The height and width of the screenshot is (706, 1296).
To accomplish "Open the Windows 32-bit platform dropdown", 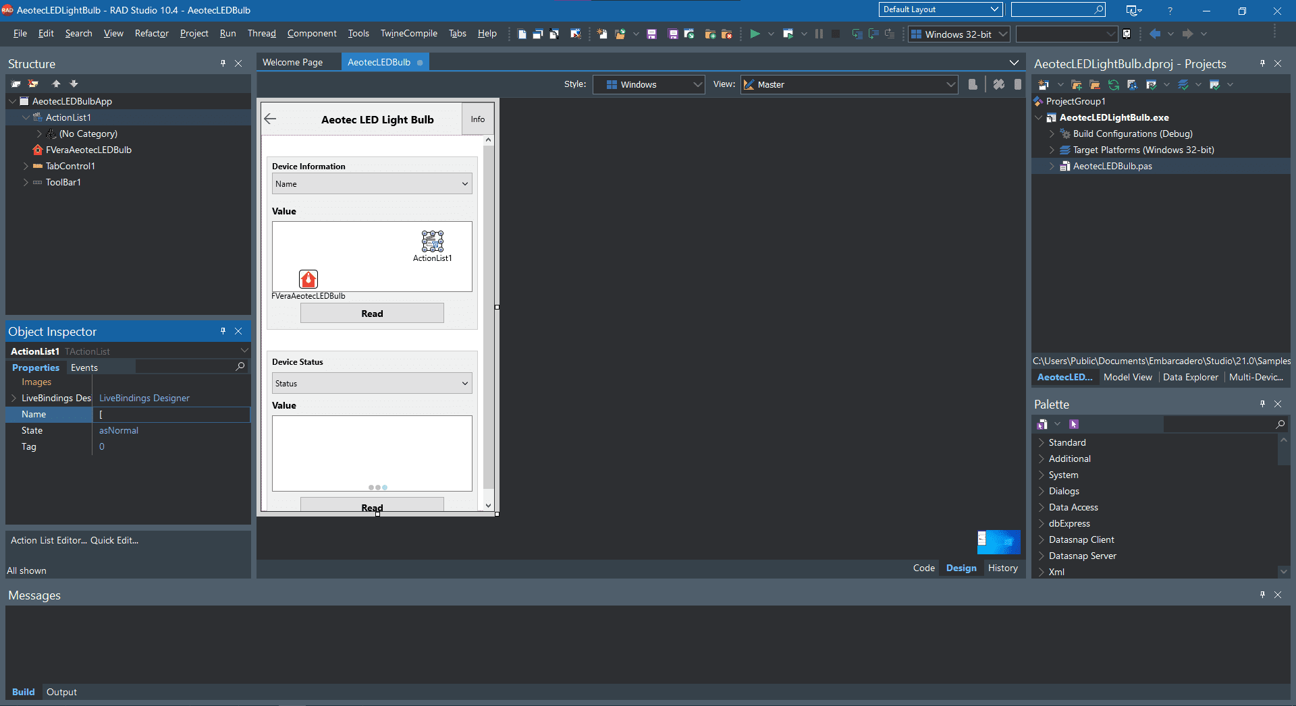I will (959, 34).
